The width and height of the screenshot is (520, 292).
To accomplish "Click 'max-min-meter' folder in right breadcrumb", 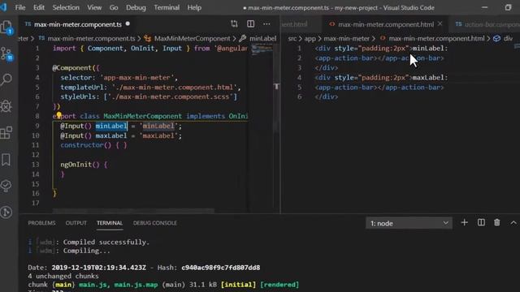I will pos(347,38).
